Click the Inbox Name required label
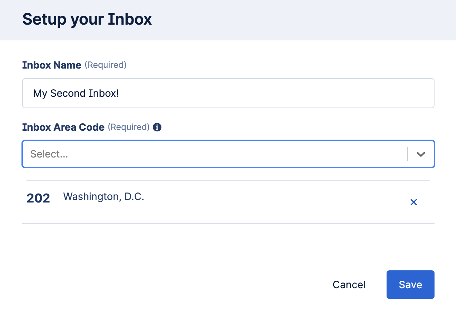Screen dimensions: 456x315 52,65
